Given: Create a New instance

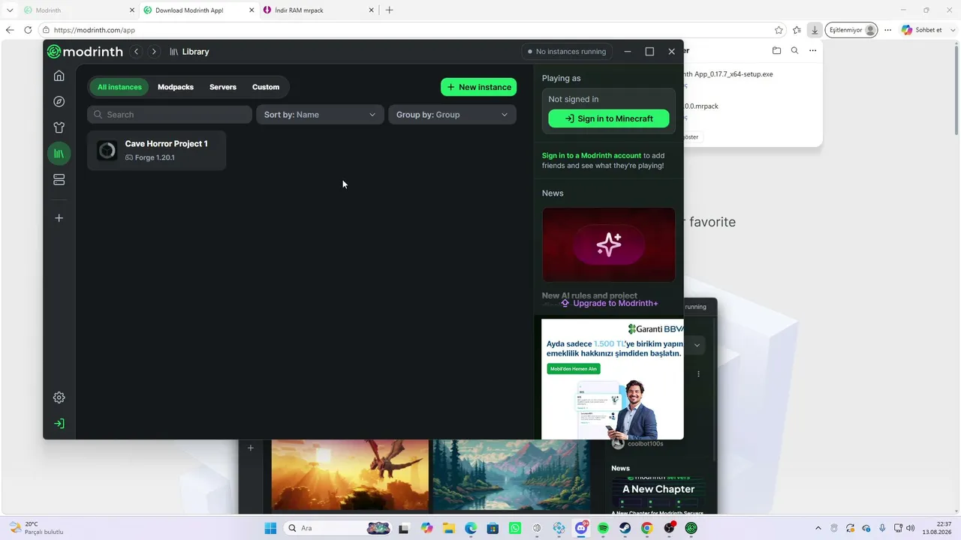Looking at the screenshot, I should point(479,87).
